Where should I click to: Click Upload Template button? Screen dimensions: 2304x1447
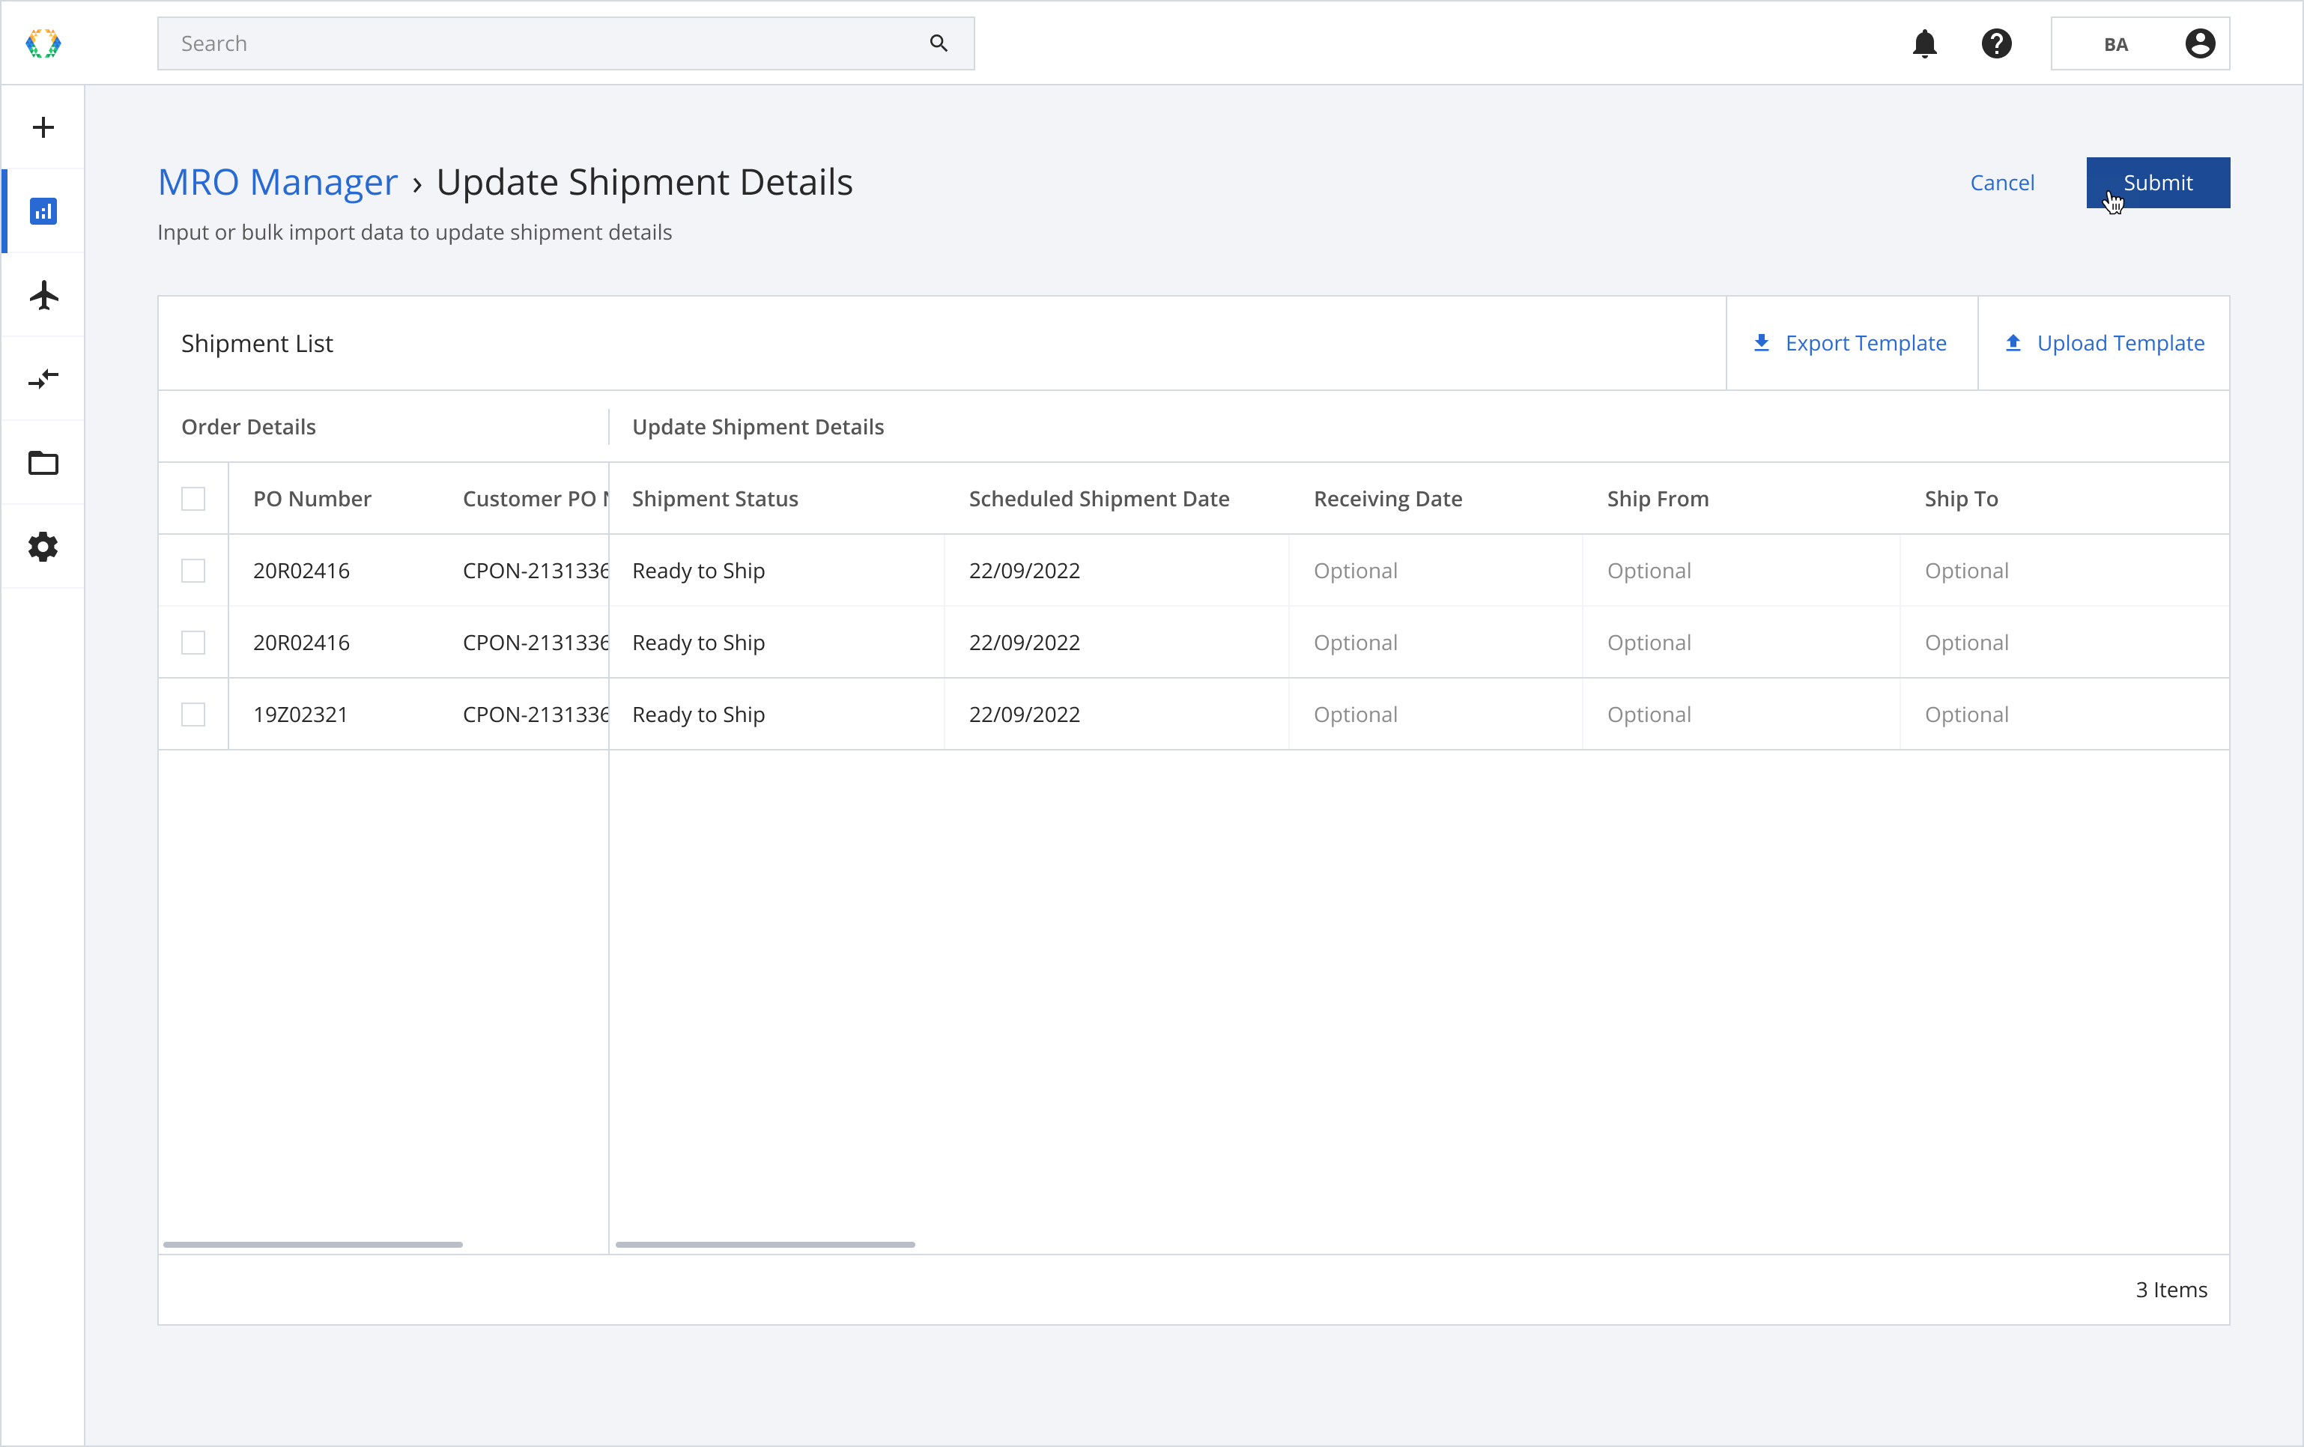(2104, 342)
